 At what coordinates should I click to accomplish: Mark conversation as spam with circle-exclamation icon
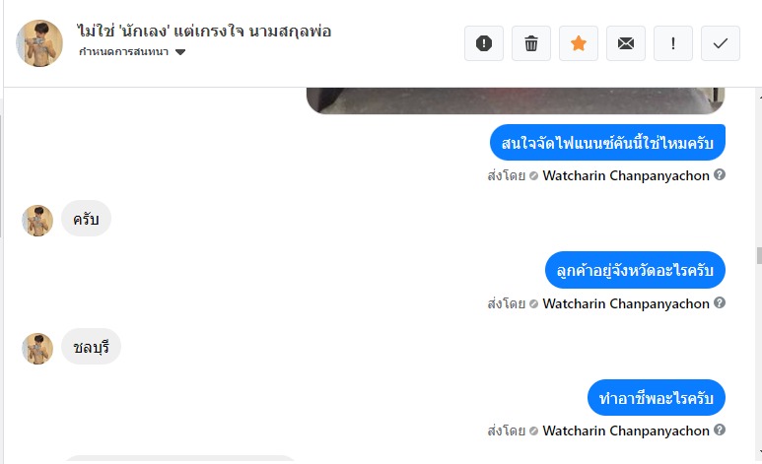(484, 43)
